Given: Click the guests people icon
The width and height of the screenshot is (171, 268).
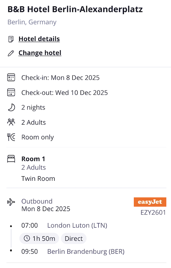Looking at the screenshot, I should tap(11, 122).
